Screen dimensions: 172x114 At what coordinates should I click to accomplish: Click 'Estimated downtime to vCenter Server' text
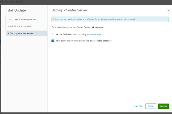pyautogui.click(x=71, y=27)
